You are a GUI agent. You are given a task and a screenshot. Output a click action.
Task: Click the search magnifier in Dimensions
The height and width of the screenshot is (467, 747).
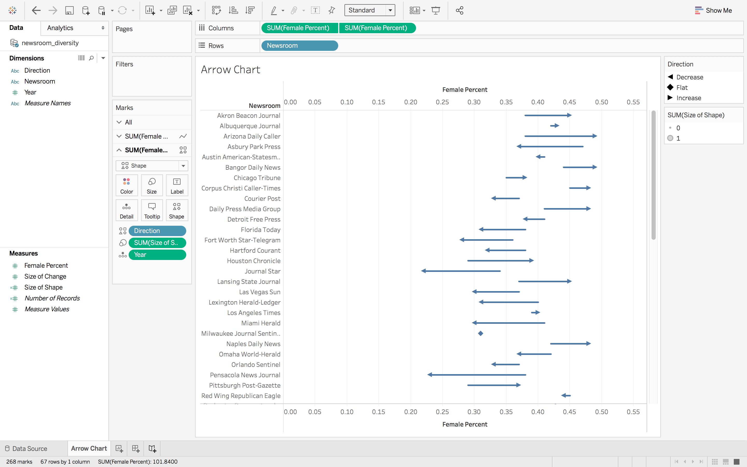tap(91, 58)
